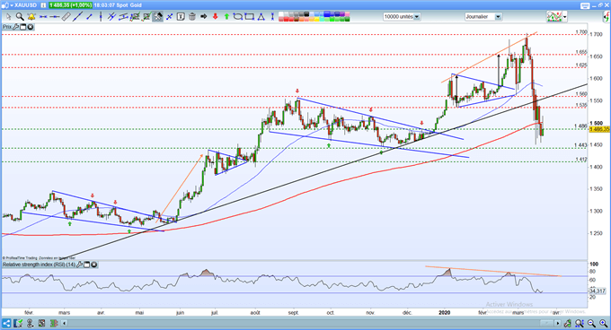
Task: Close the Prix price panel
Action: [x=30, y=27]
